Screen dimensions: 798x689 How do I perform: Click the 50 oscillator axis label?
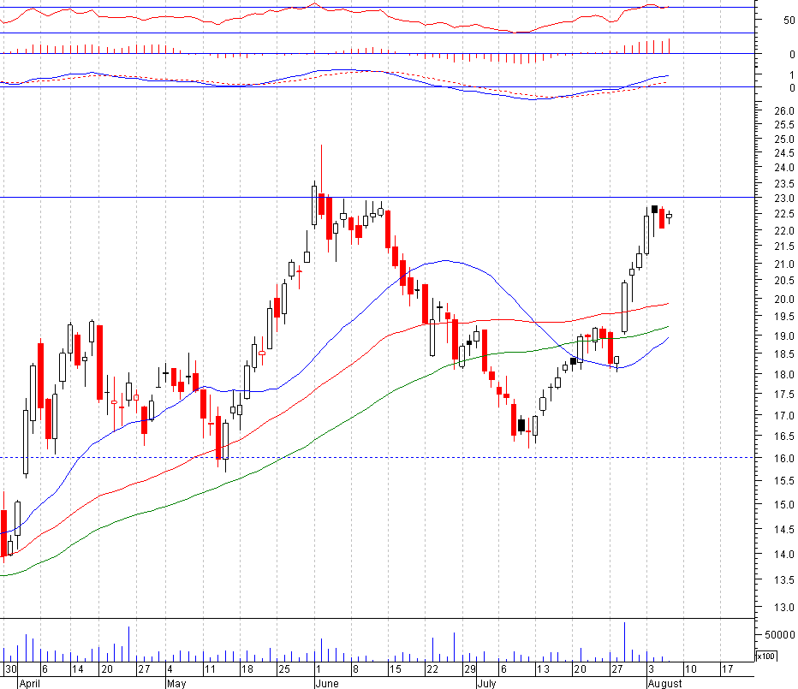(x=789, y=21)
